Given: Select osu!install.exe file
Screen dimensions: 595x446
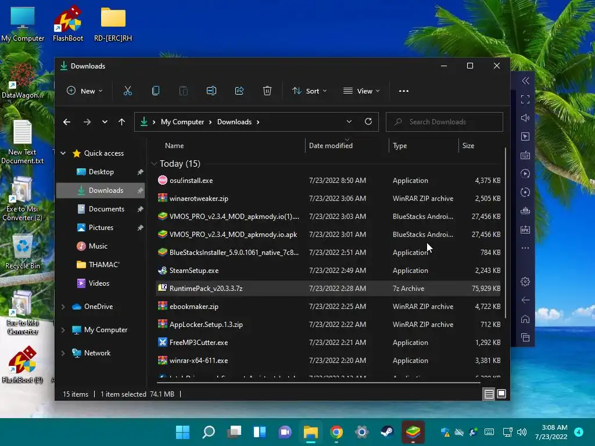Looking at the screenshot, I should coord(329,181).
